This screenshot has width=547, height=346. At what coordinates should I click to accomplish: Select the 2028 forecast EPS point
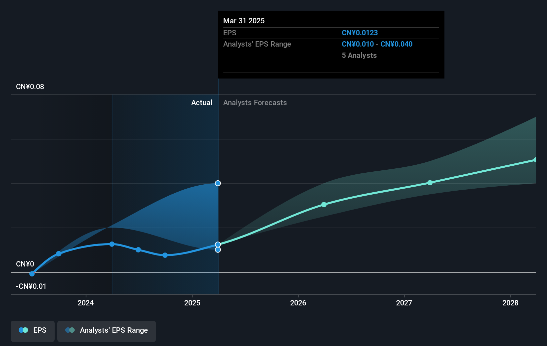tap(536, 160)
